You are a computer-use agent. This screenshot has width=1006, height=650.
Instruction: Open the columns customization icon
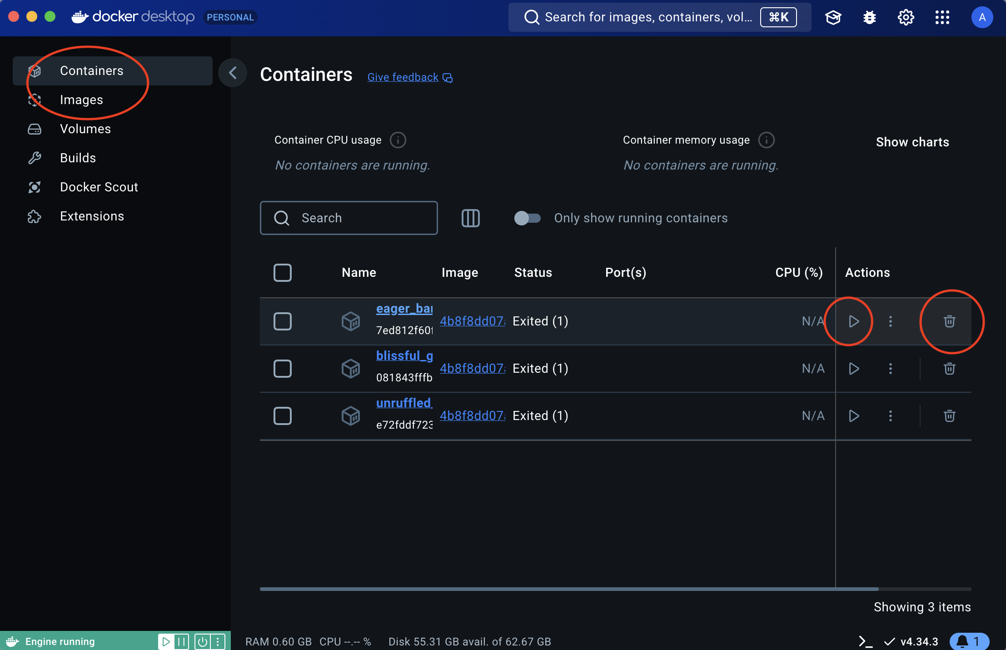(470, 218)
